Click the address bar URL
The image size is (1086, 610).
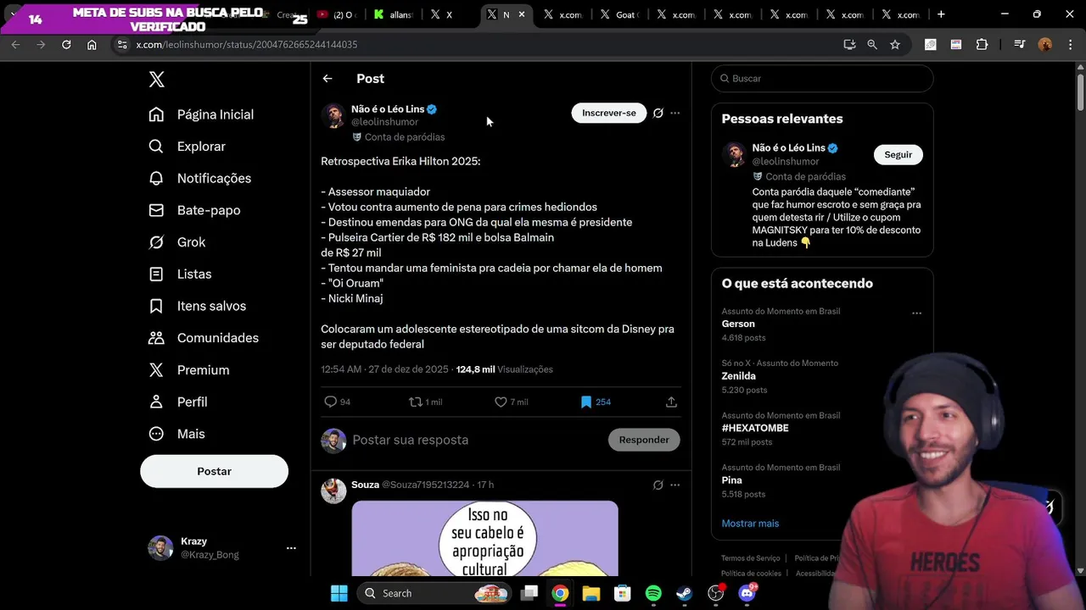246,44
